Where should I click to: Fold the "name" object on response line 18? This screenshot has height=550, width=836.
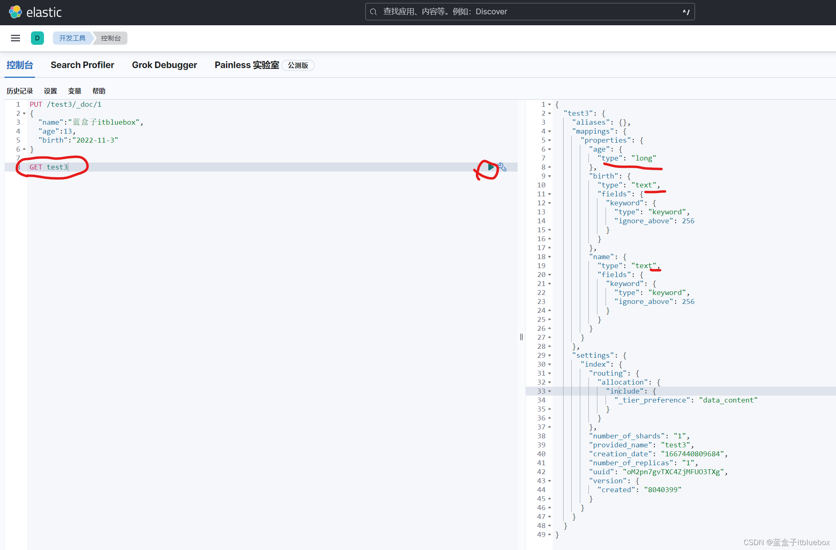tap(549, 257)
